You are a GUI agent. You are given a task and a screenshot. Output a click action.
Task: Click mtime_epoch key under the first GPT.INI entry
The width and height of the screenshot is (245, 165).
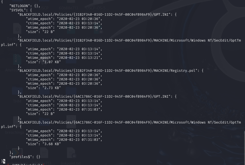[x=39, y=27]
